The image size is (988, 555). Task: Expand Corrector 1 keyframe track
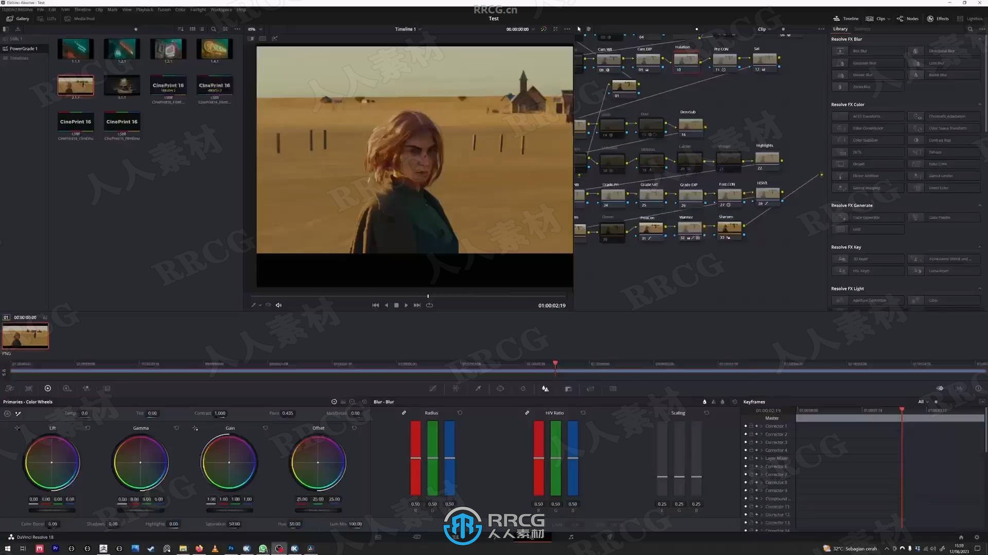[762, 426]
